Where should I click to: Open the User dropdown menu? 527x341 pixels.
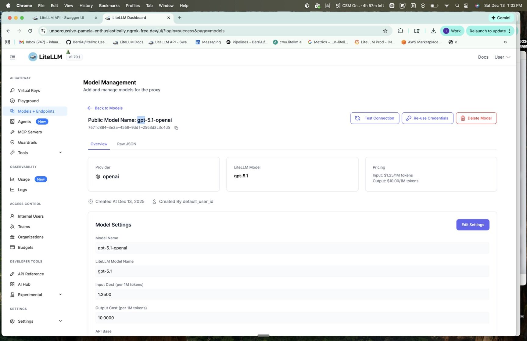(502, 57)
